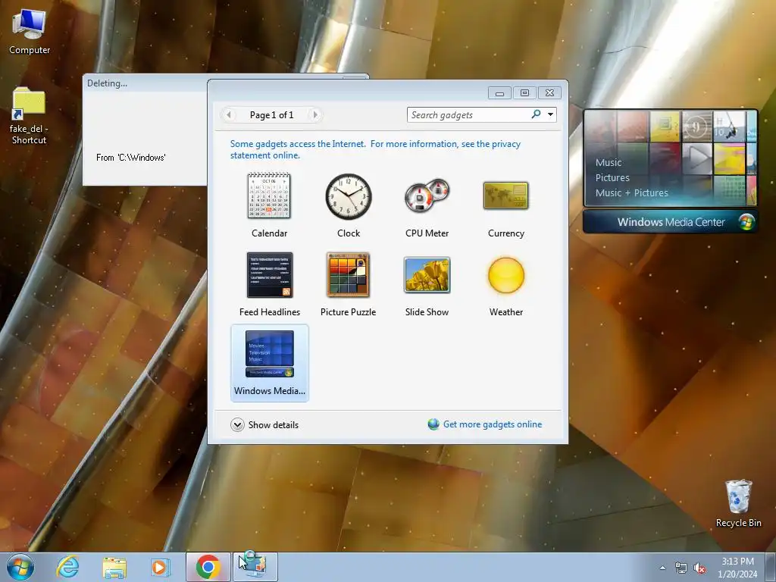
Task: Click the "From 'C:\Windows'" text
Action: (x=130, y=158)
